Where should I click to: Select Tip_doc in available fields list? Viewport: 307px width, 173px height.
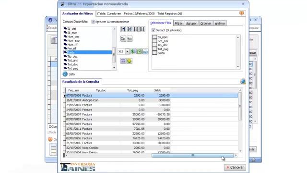[x=72, y=57]
